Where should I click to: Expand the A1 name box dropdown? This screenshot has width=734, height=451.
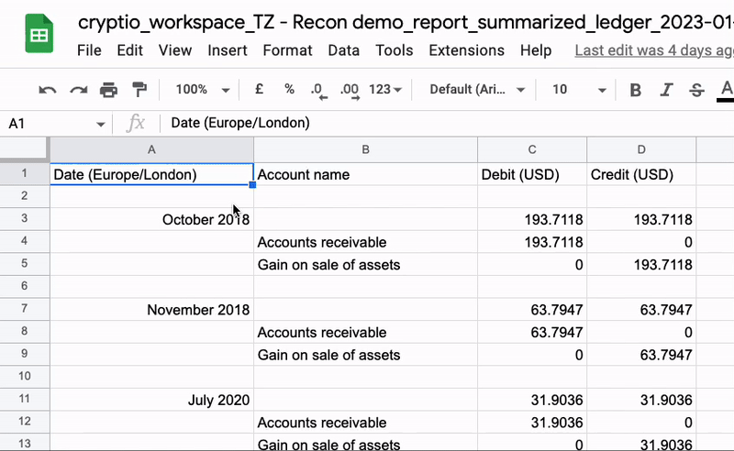coord(100,124)
